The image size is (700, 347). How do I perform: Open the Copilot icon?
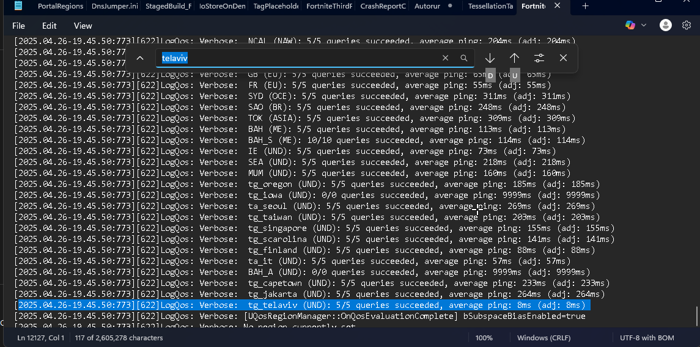[x=630, y=26]
